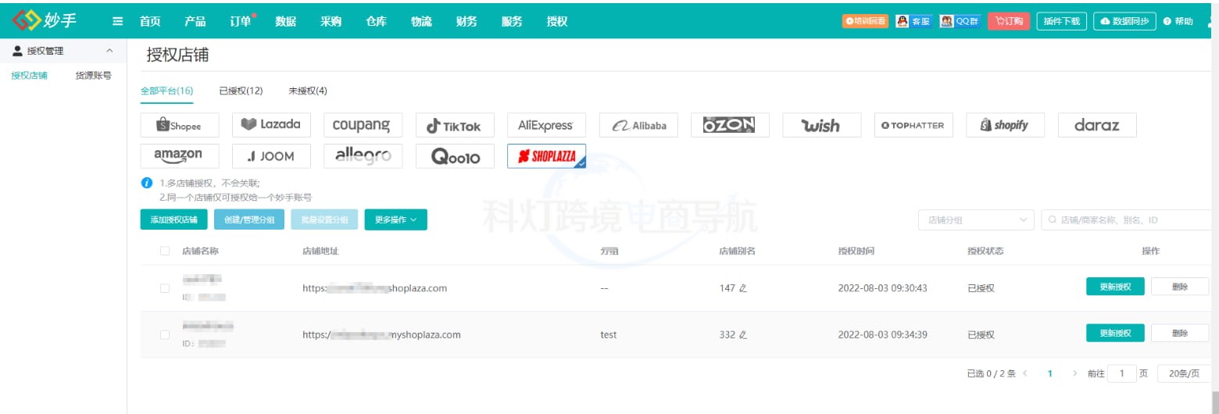Click 删除 for the alias 332 store

pyautogui.click(x=1180, y=334)
